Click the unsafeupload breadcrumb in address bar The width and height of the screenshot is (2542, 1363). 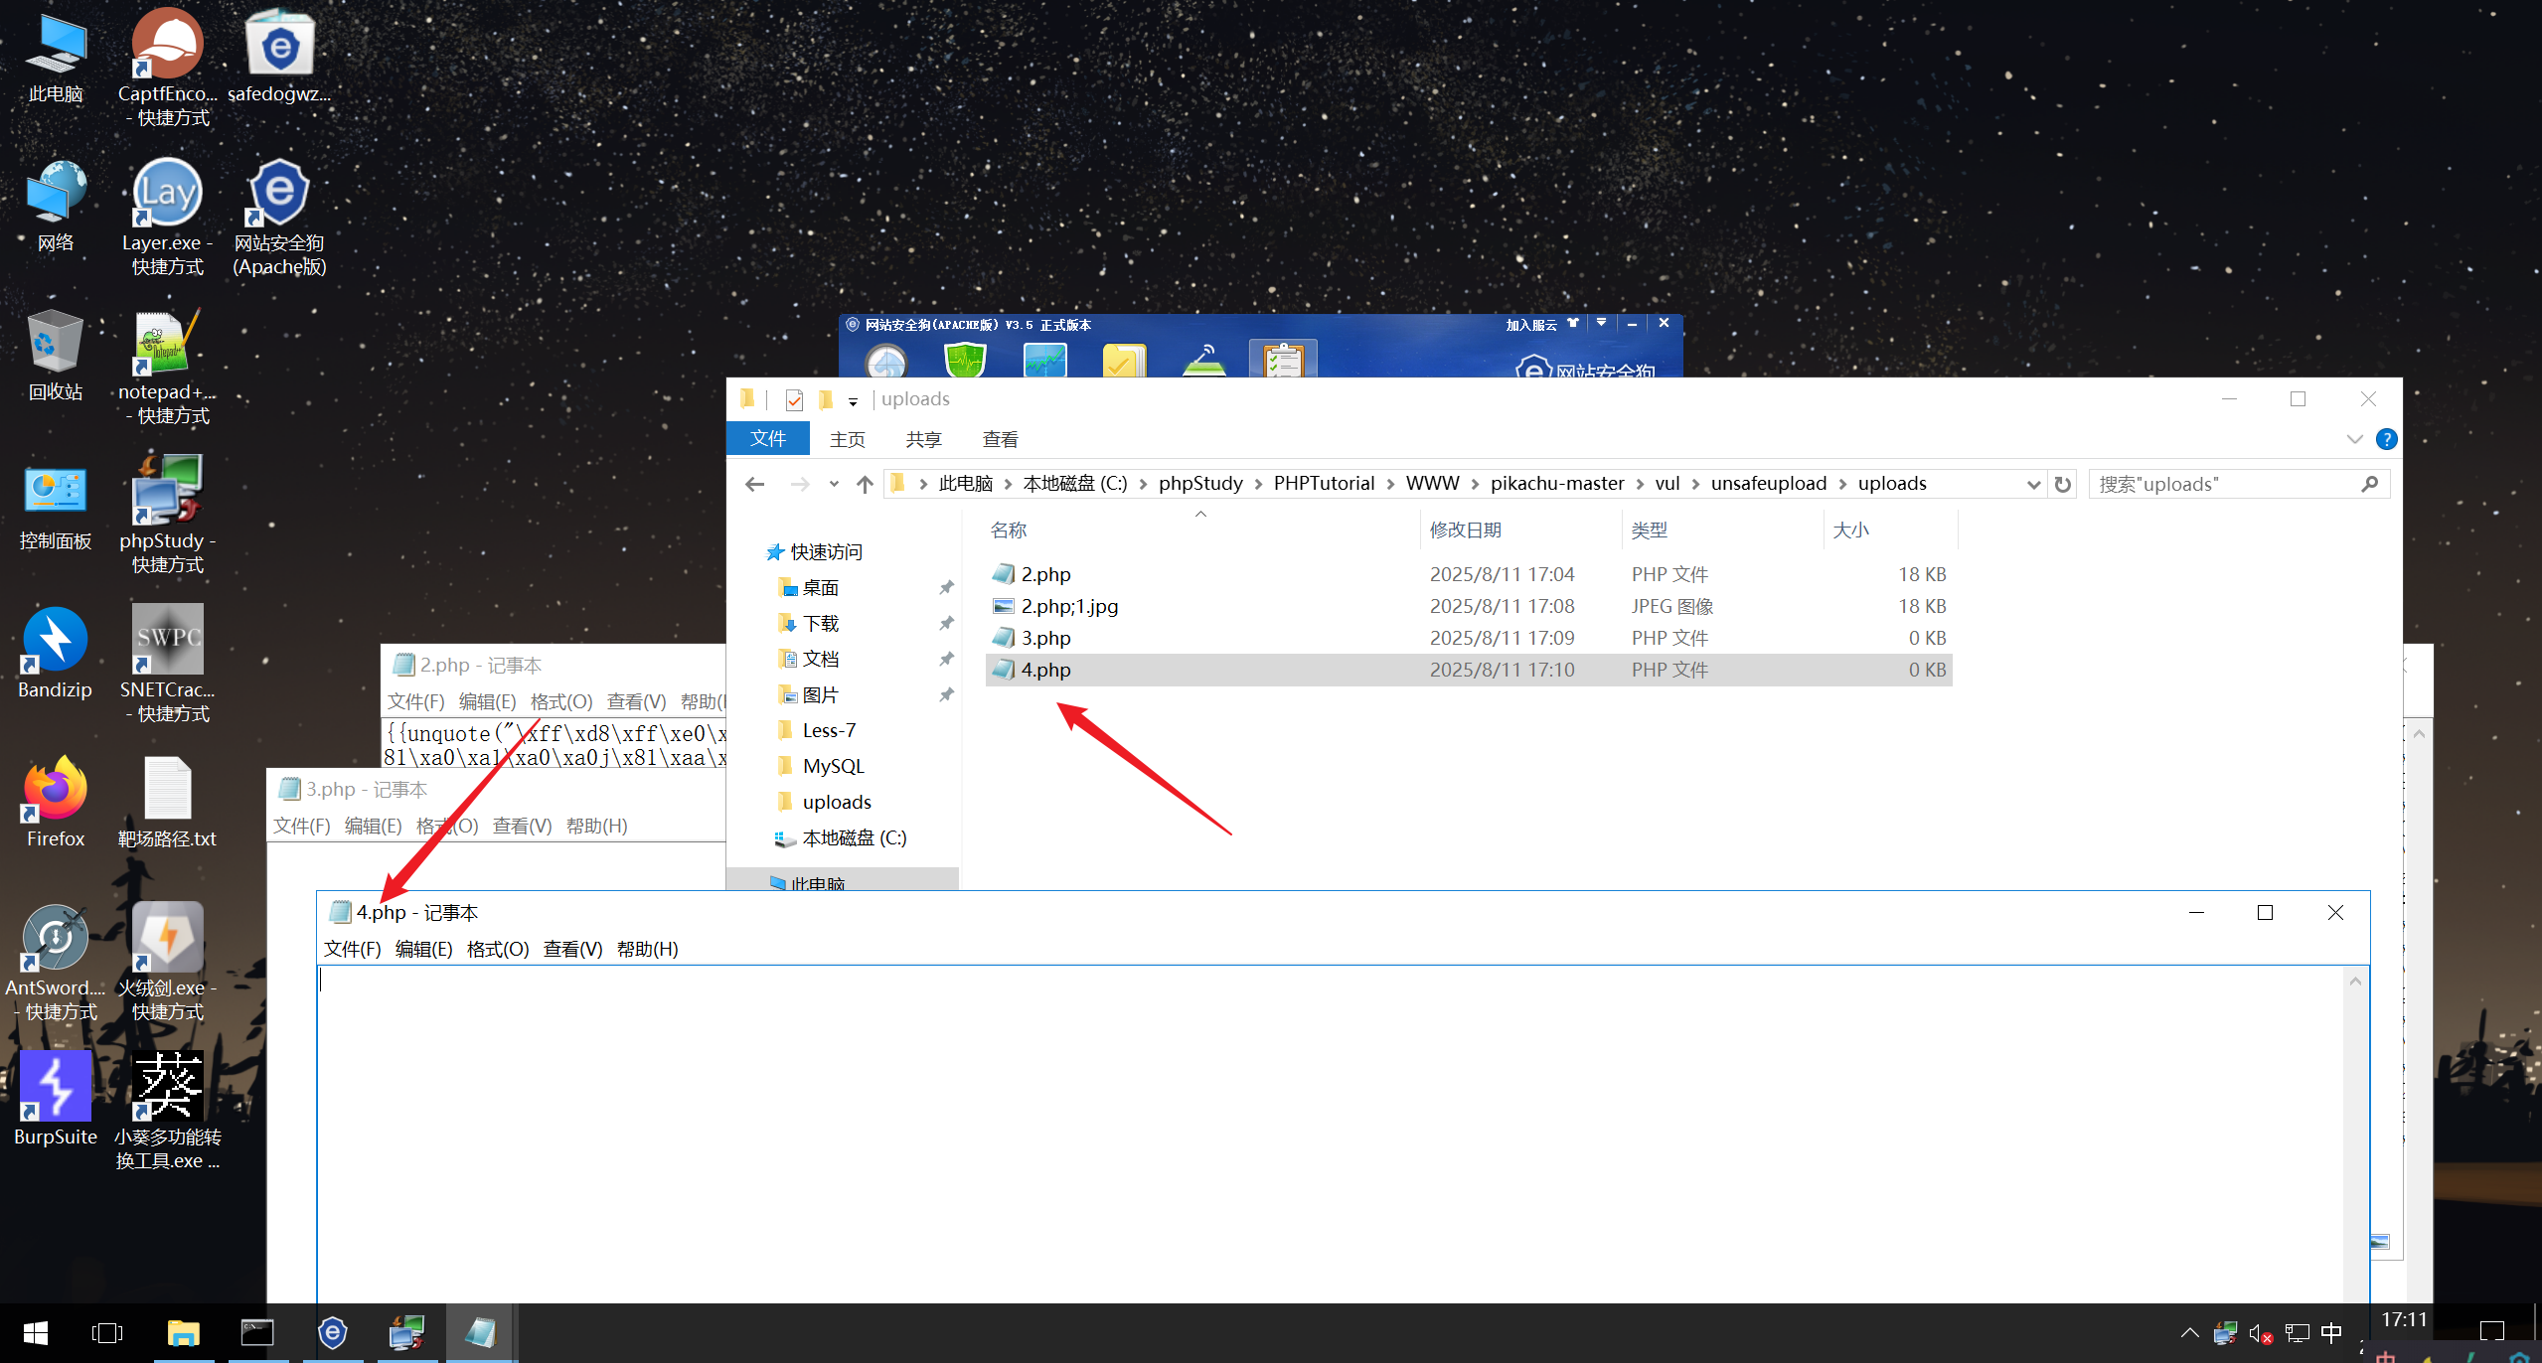1768,484
